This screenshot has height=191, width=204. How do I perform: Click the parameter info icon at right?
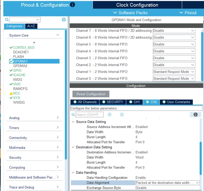[195, 115]
